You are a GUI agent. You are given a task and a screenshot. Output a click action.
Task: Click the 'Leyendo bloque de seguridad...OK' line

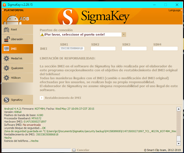pos(25,128)
